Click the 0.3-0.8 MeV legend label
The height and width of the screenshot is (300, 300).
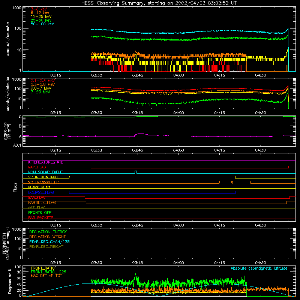[x=43, y=84]
